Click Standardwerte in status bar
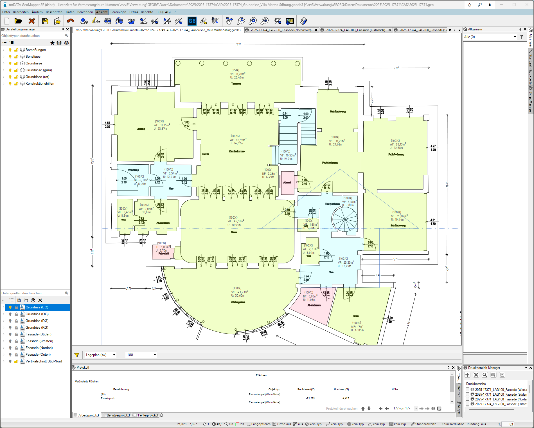 (x=423, y=424)
